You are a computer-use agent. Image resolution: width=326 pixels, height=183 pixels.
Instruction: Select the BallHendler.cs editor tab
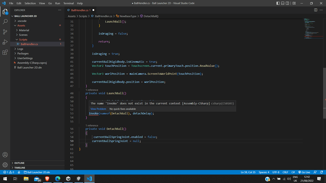point(80,10)
